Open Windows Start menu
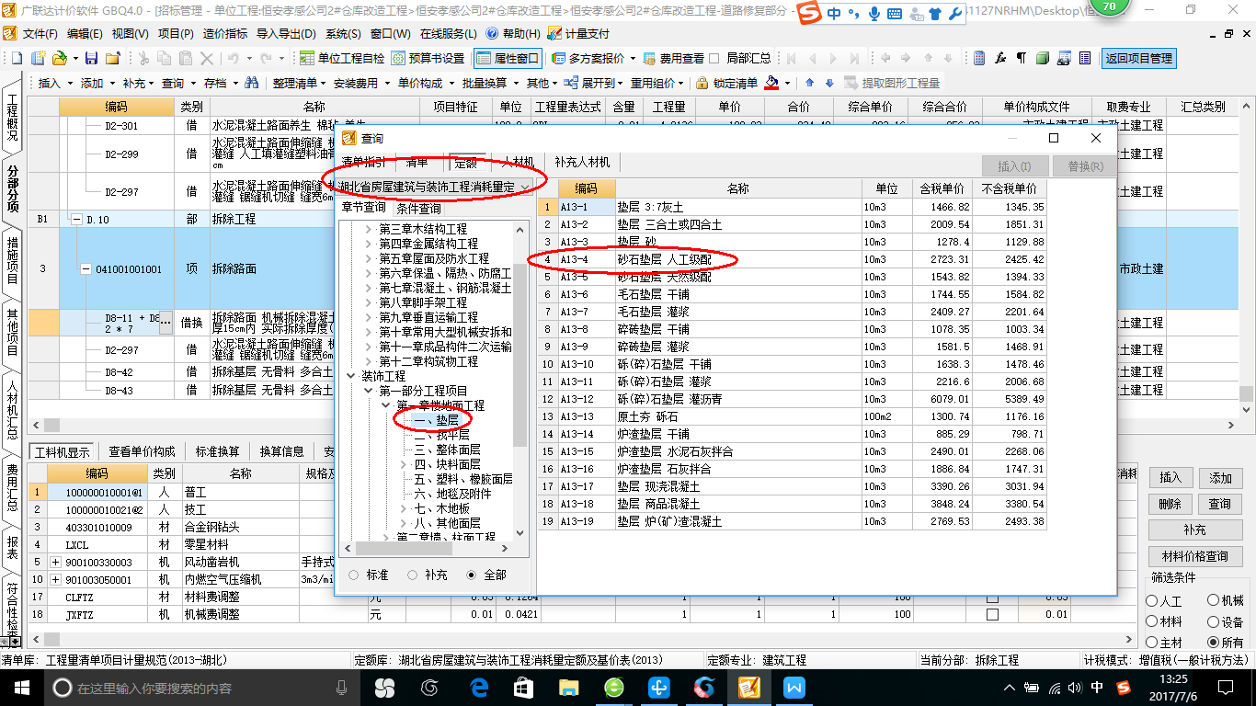The height and width of the screenshot is (706, 1256). (x=21, y=687)
